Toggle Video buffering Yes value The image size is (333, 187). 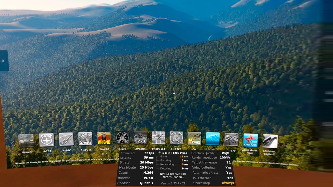[228, 167]
